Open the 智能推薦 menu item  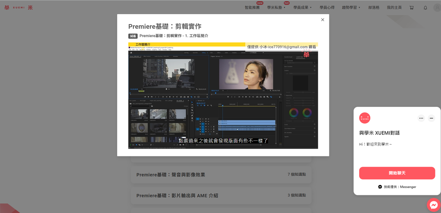252,8
